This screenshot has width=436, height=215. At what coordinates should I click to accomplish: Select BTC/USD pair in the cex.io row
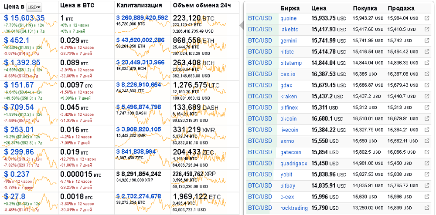pos(260,74)
